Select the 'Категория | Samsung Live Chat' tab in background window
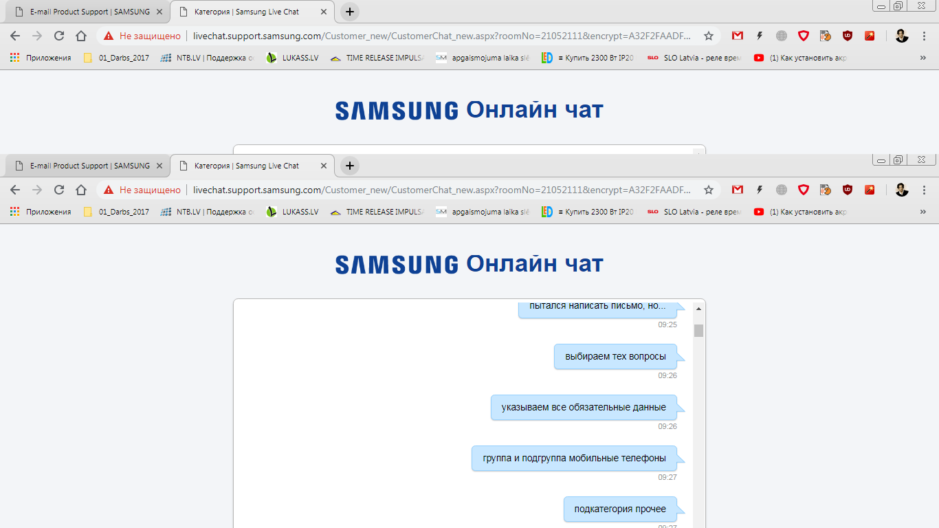Screen dimensions: 939x528 tap(252, 12)
